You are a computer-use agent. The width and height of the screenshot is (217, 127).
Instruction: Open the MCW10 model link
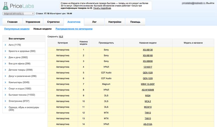coord(148,107)
